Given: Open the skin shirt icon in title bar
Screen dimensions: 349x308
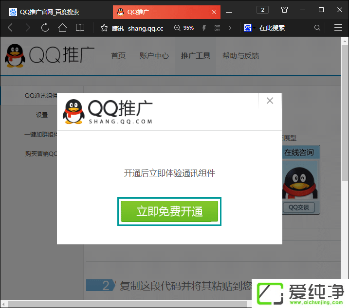Looking at the screenshot, I should pyautogui.click(x=284, y=10).
